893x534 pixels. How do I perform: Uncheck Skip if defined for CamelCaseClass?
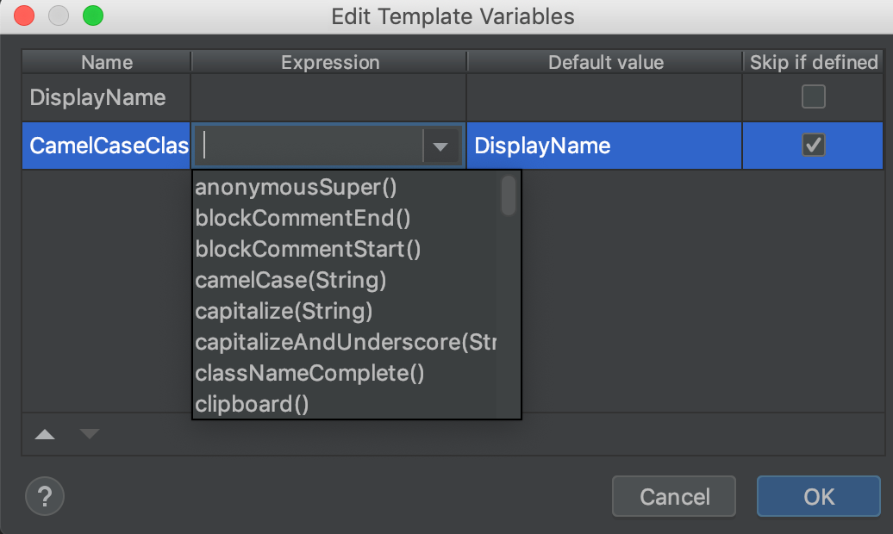[x=814, y=145]
